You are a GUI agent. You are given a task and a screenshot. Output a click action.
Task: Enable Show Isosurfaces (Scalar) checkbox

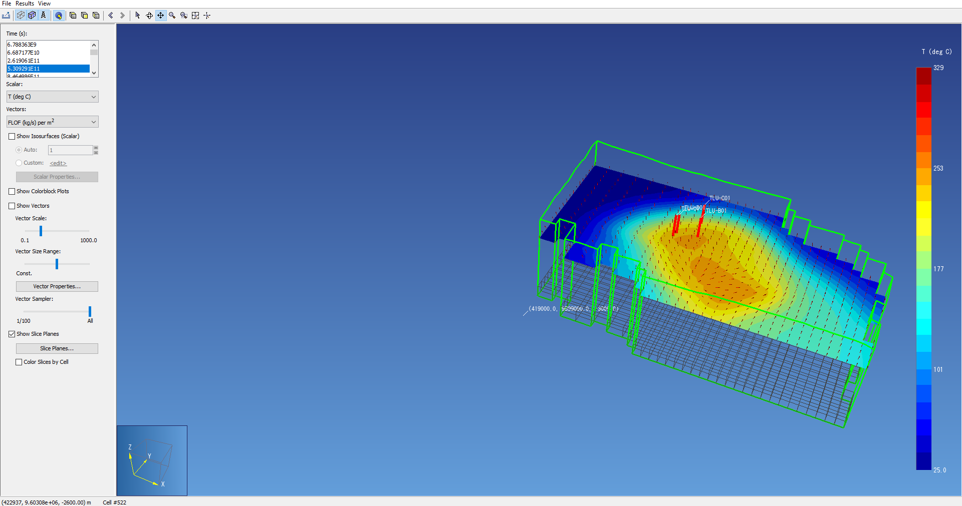pos(12,136)
